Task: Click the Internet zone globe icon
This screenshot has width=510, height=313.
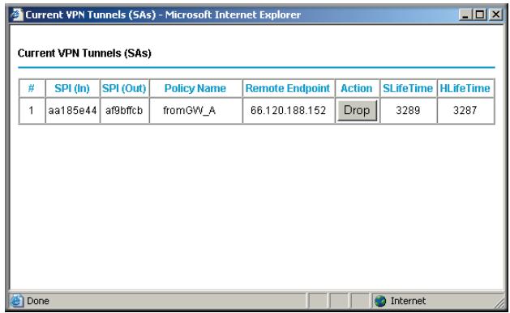Action: (x=380, y=301)
